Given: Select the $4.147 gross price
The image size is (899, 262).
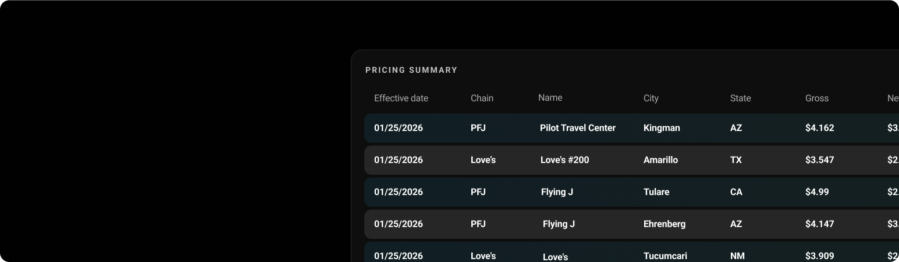Looking at the screenshot, I should pos(819,224).
